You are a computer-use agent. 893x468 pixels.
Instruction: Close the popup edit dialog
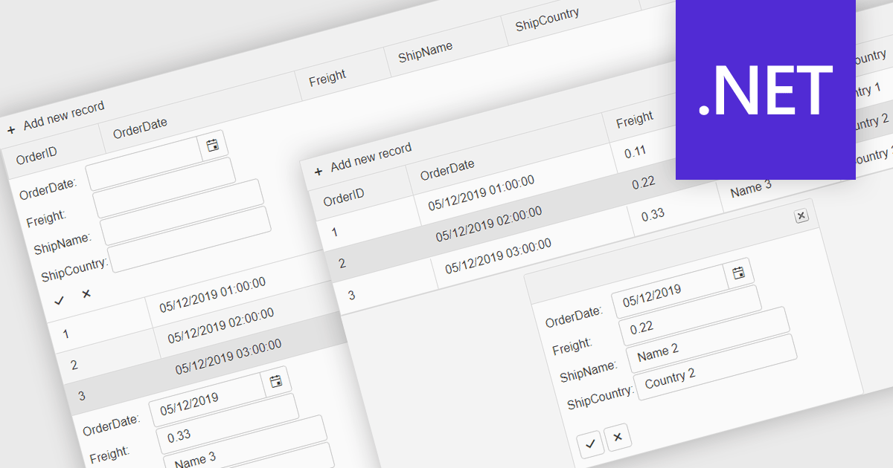point(801,215)
